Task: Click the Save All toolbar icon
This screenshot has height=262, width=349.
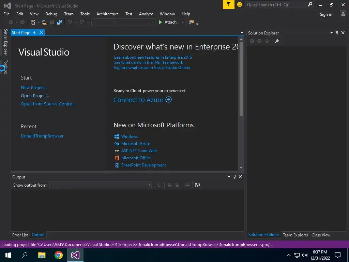Action: pos(60,22)
